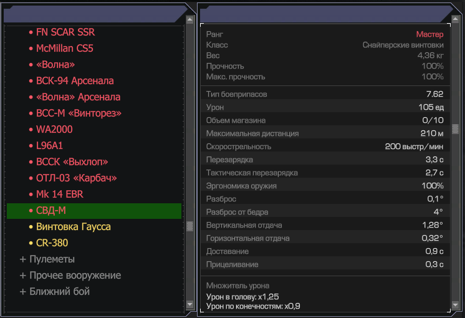
Task: Click the 4,36 кг weight value
Action: [x=430, y=55]
